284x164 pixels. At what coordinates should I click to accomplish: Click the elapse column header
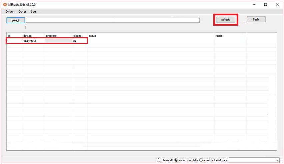tap(80, 36)
